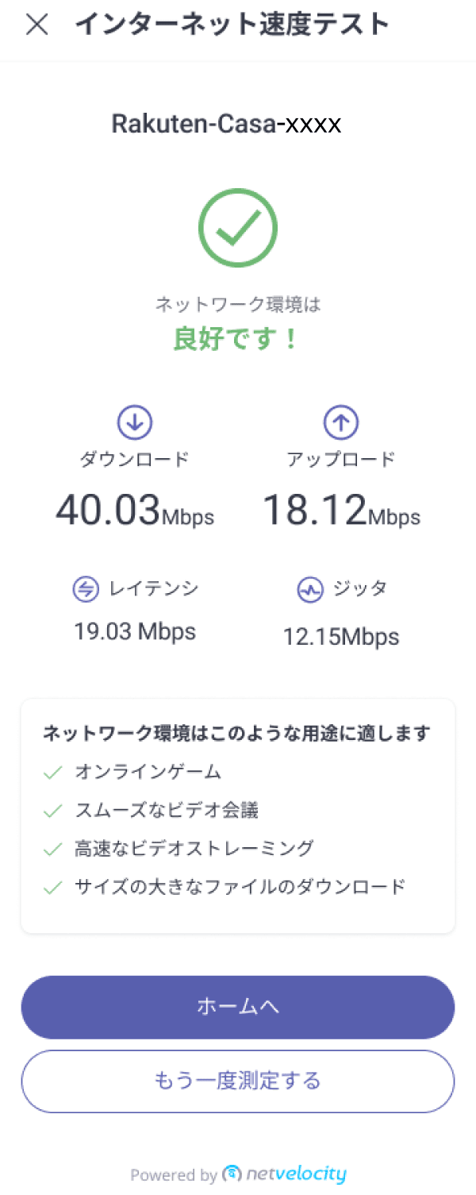Select the jitter waveform icon
The width and height of the screenshot is (476, 1195).
(309, 590)
